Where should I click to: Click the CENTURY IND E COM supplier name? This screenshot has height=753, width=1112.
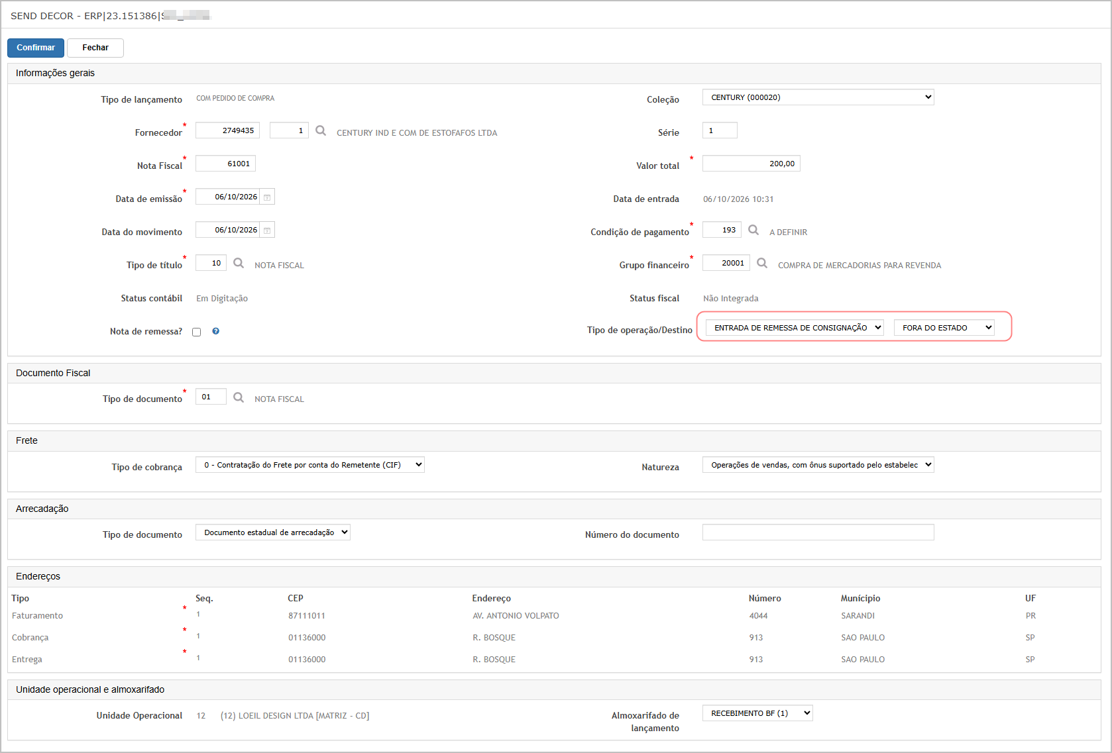tap(417, 133)
